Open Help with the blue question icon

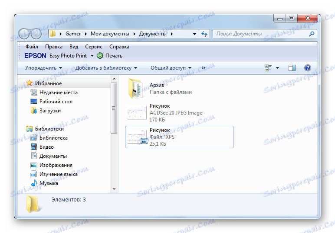pos(307,68)
